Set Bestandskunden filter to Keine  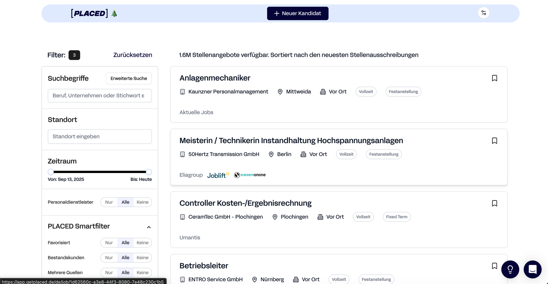(x=142, y=258)
